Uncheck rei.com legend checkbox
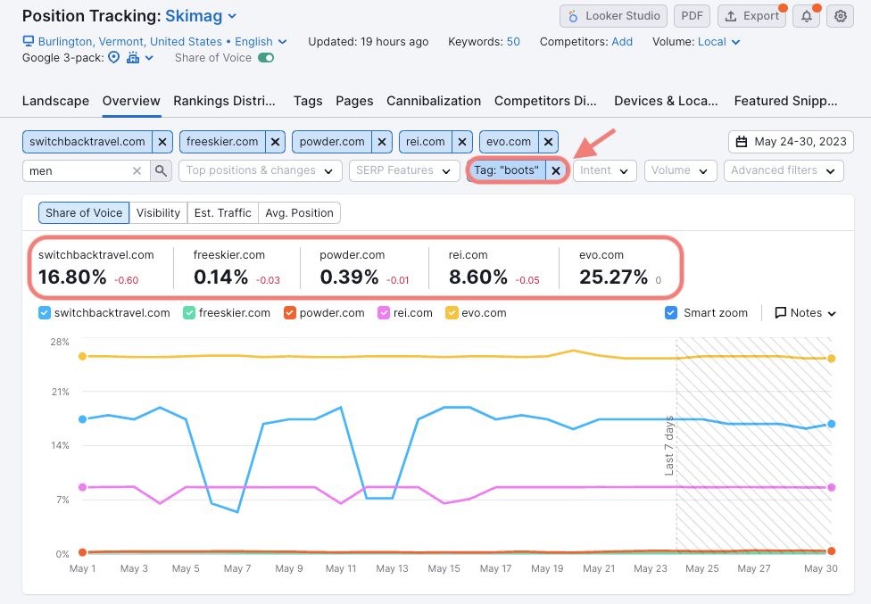The height and width of the screenshot is (604, 871). (x=383, y=313)
